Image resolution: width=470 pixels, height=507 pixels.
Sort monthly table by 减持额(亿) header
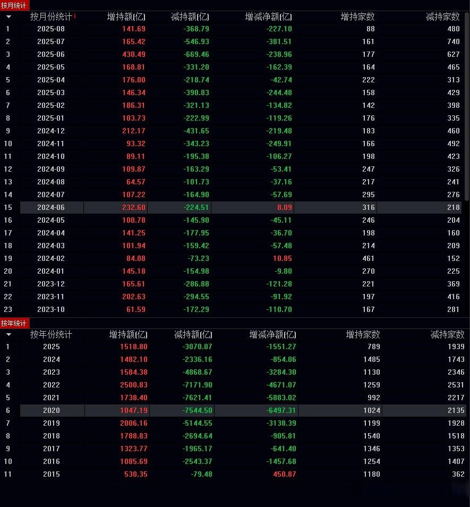point(190,17)
